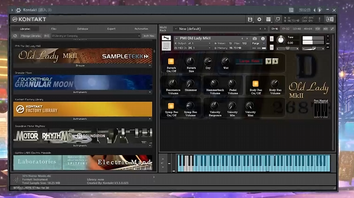Expand Kontakt Factory Library Instruments dropdown
This screenshot has height=198, width=354.
coord(150,119)
